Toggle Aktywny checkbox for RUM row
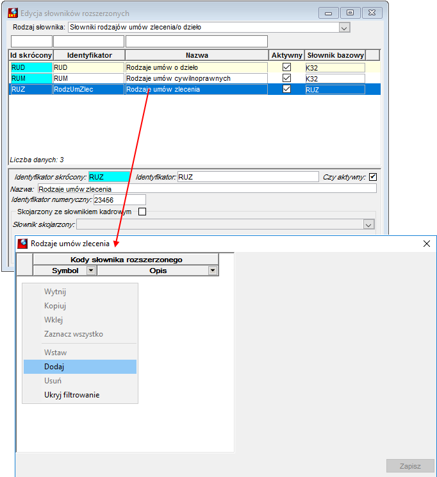Screen dimensions: 437x477 286,78
